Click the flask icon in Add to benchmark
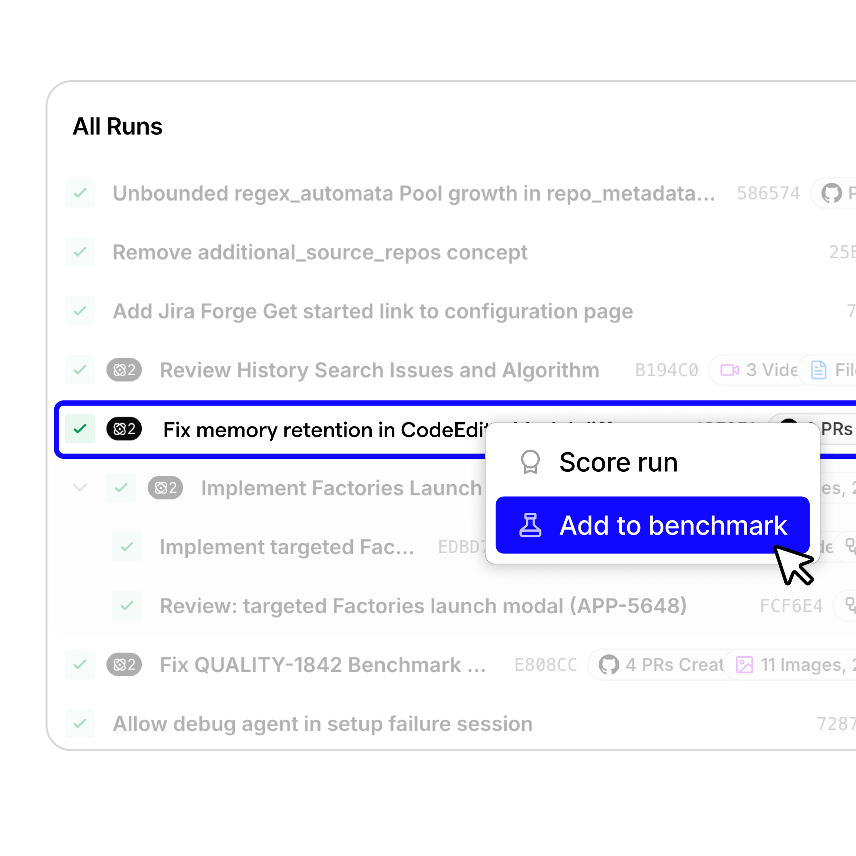This screenshot has height=856, width=856. [530, 525]
